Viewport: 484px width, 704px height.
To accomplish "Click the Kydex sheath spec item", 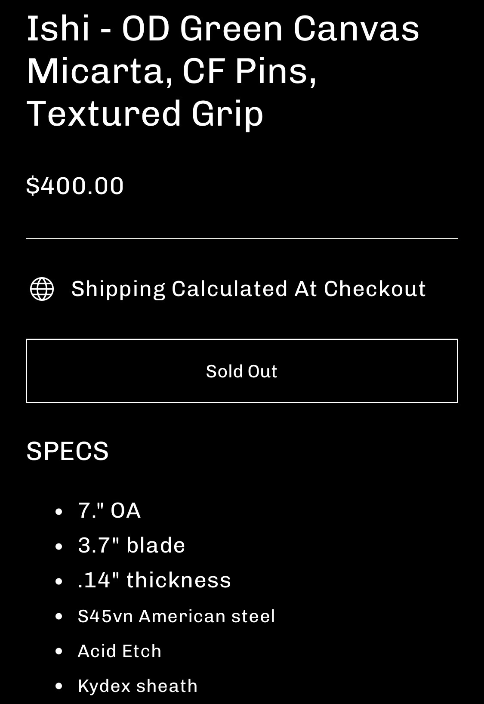I will 137,686.
